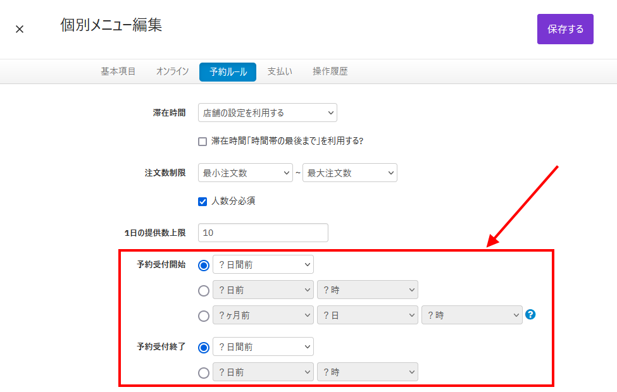The height and width of the screenshot is (392, 617).
Task: Select 予約受付開始 ?日前 radio button
Action: click(203, 291)
